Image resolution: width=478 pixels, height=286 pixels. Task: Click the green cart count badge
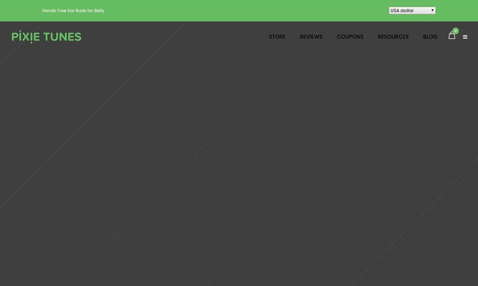tap(456, 31)
